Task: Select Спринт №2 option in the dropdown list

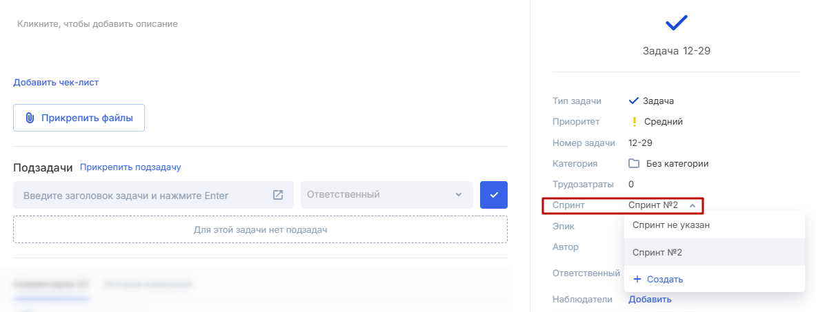Action: tap(657, 253)
